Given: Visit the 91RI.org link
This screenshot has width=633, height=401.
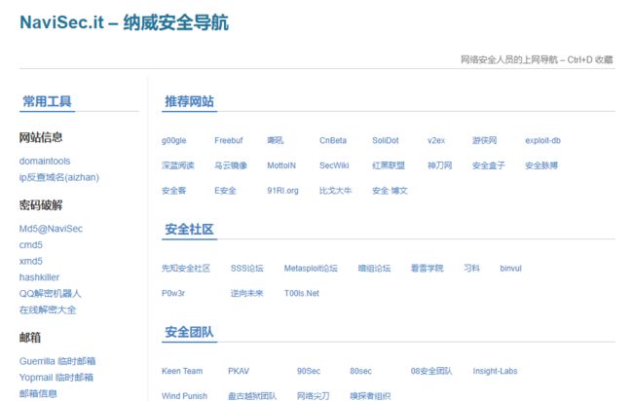Looking at the screenshot, I should (x=282, y=191).
